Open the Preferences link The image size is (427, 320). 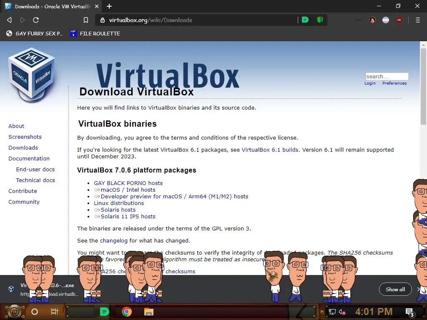[x=394, y=83]
